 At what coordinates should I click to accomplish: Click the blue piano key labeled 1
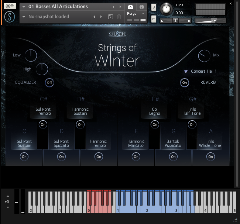[x=118, y=210]
